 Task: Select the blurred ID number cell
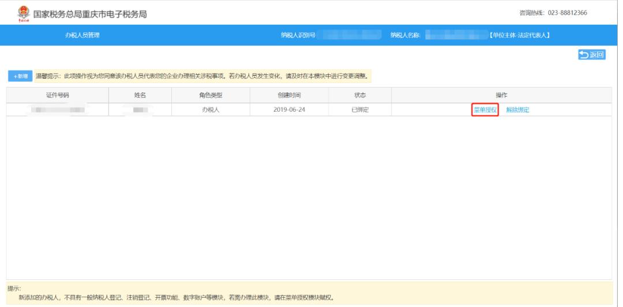click(58, 110)
